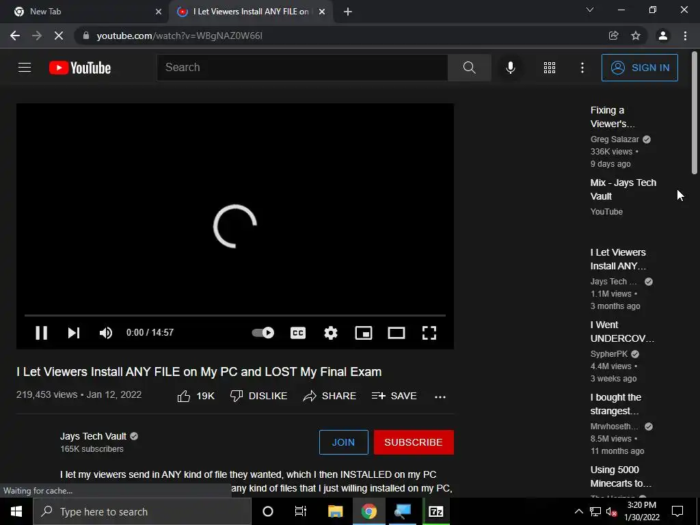Close the New Tab tab
The width and height of the screenshot is (700, 525).
[x=158, y=12]
